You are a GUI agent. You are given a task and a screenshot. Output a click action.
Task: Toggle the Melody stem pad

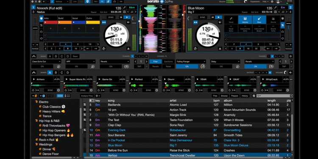tap(245, 20)
